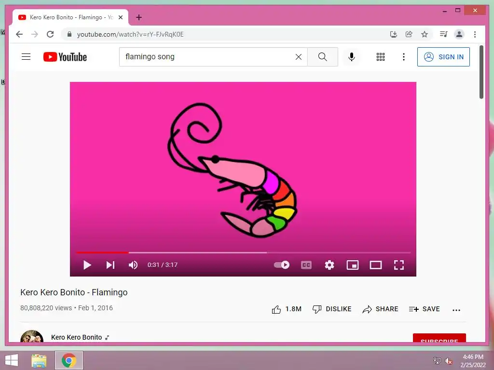This screenshot has width=494, height=370.
Task: Open the Windows Start menu
Action: click(12, 360)
